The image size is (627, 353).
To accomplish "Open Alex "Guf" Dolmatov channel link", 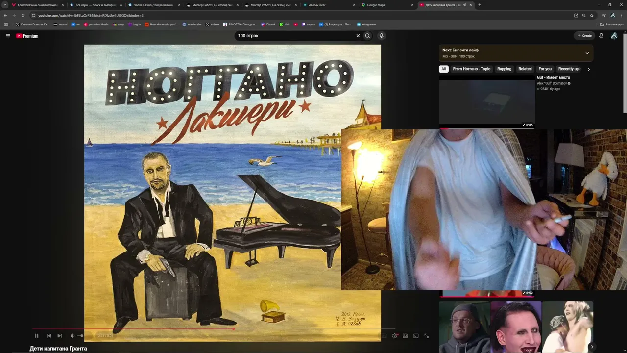I will pos(552,83).
